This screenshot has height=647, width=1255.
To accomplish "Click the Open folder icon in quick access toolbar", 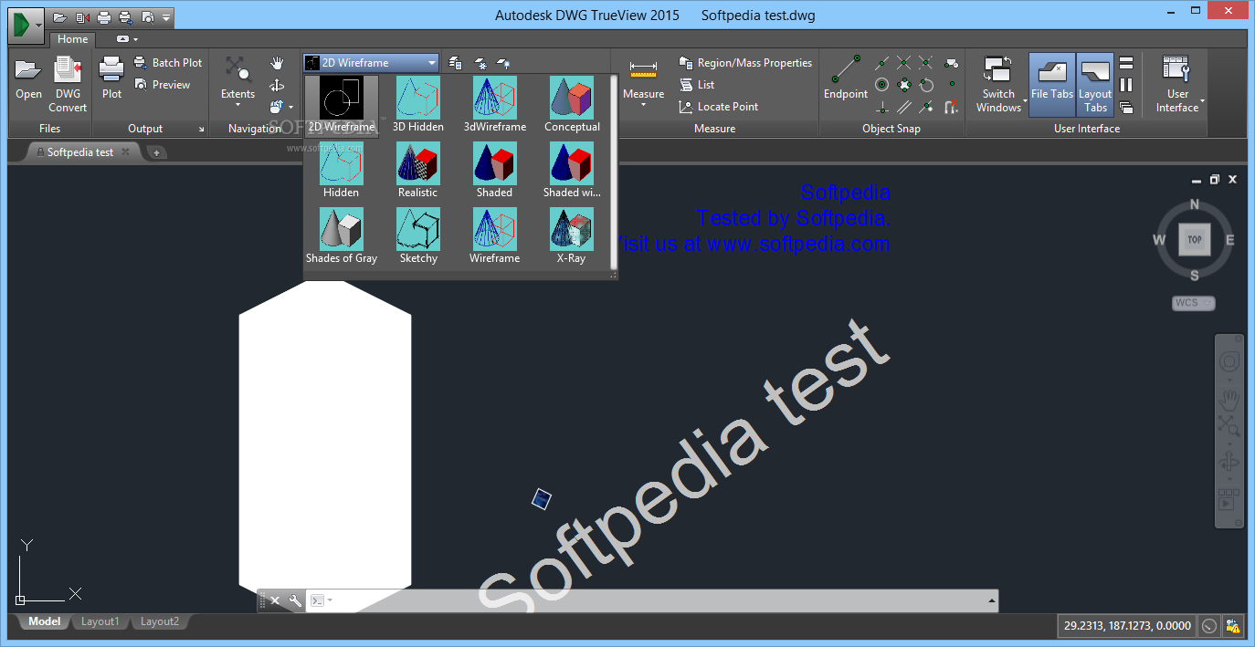I will pos(60,17).
